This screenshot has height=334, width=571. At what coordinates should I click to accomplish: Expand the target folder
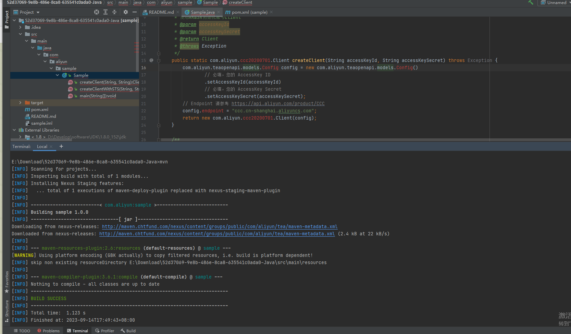(20, 103)
